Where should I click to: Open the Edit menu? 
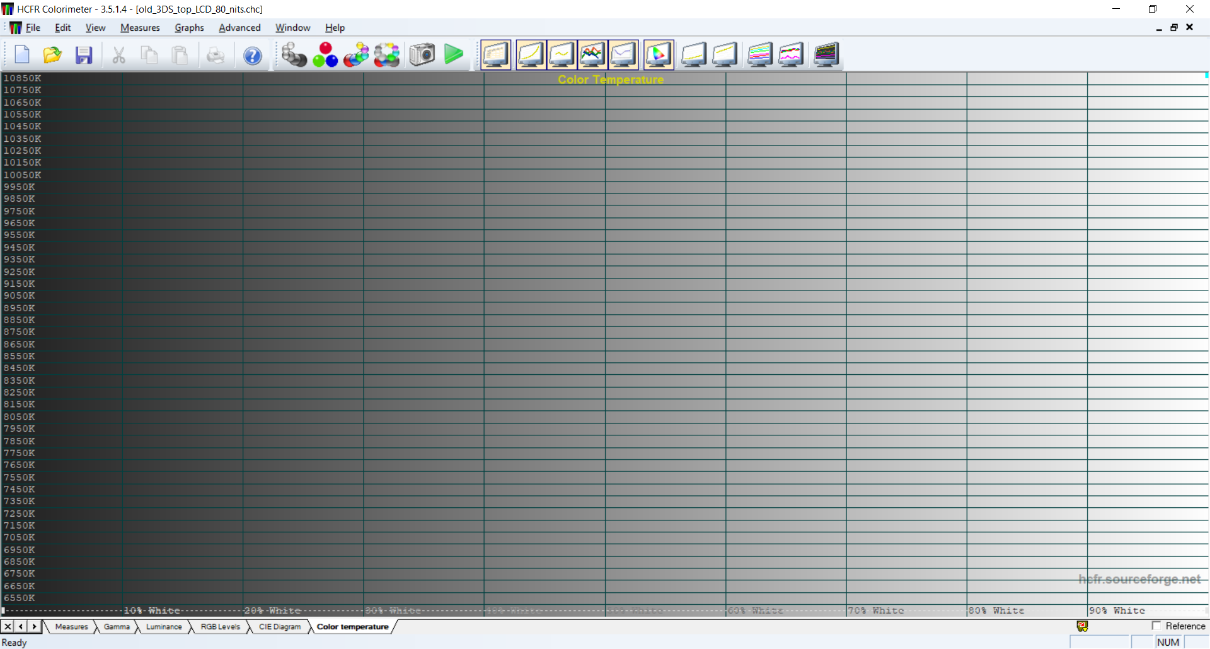pyautogui.click(x=62, y=28)
